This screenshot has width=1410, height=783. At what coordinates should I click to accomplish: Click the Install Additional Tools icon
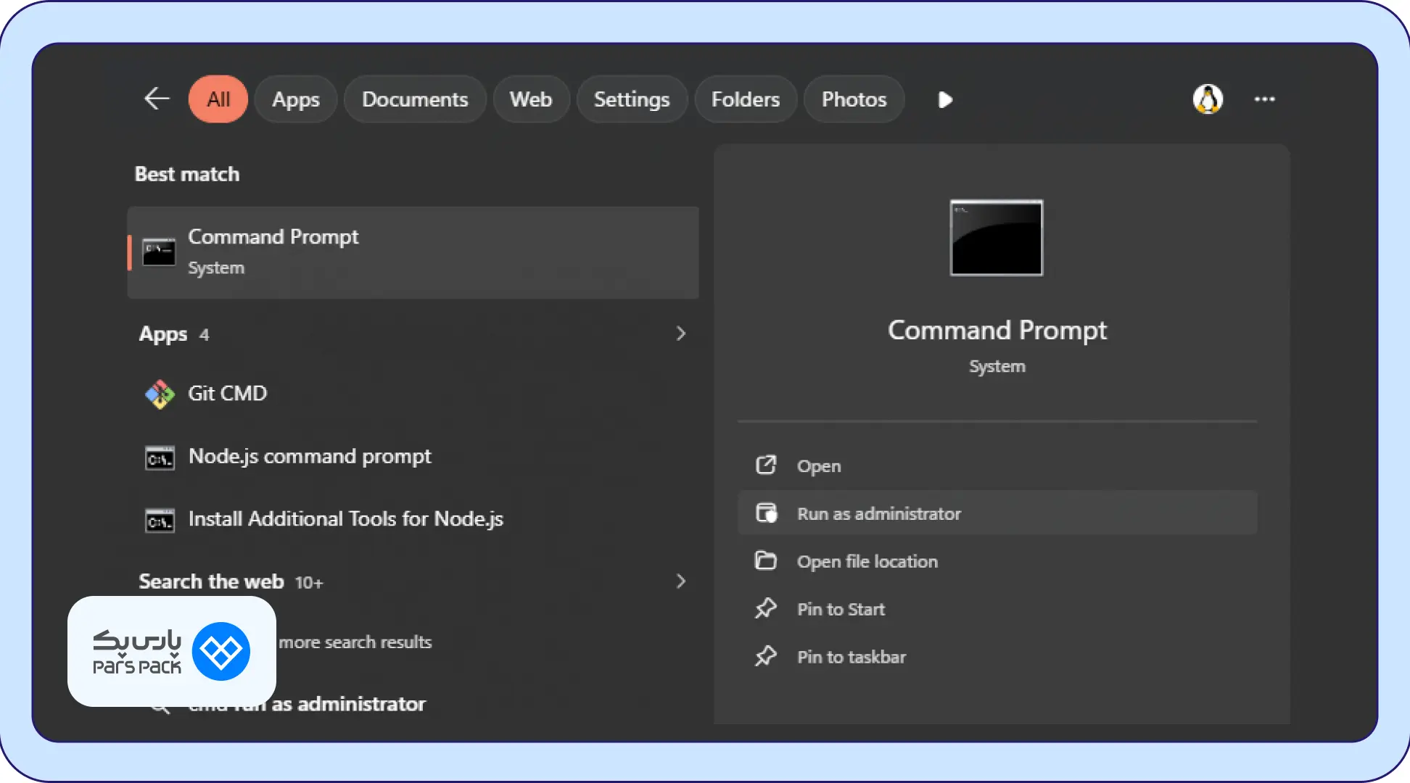[160, 521]
